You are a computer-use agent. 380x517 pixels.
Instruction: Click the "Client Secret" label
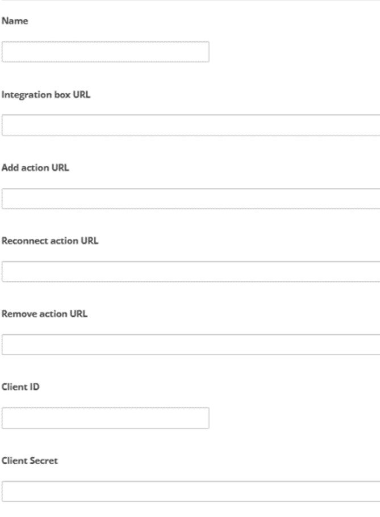[30, 461]
